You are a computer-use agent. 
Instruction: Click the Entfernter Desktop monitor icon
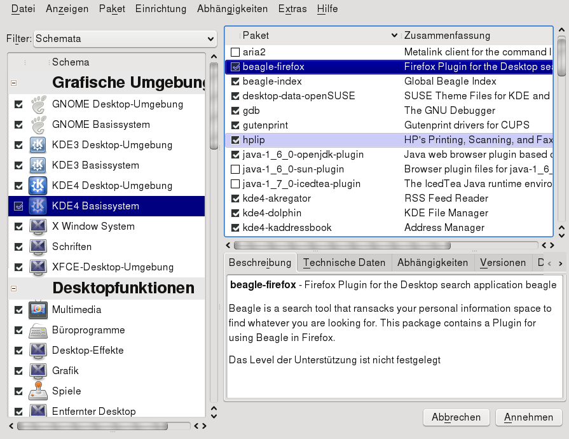(38, 410)
